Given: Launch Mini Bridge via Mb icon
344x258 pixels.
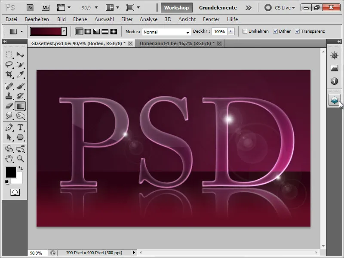Looking at the screenshot, I should pos(46,8).
